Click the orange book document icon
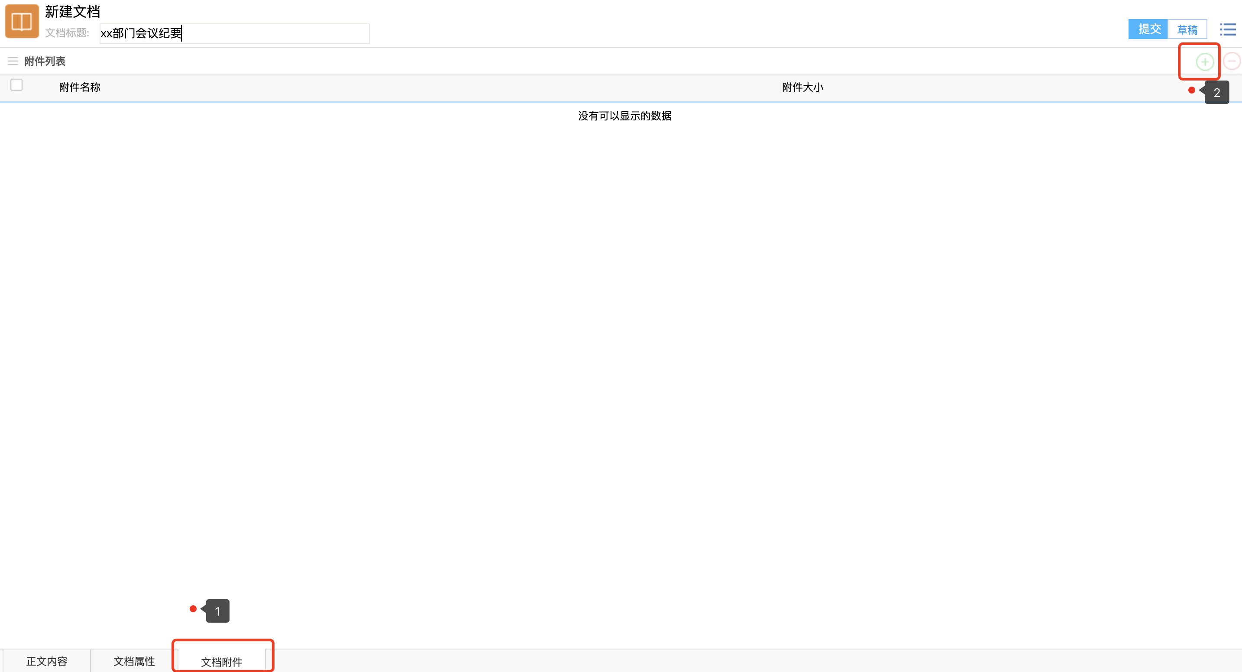Screen dimensions: 1242x672 pos(22,22)
